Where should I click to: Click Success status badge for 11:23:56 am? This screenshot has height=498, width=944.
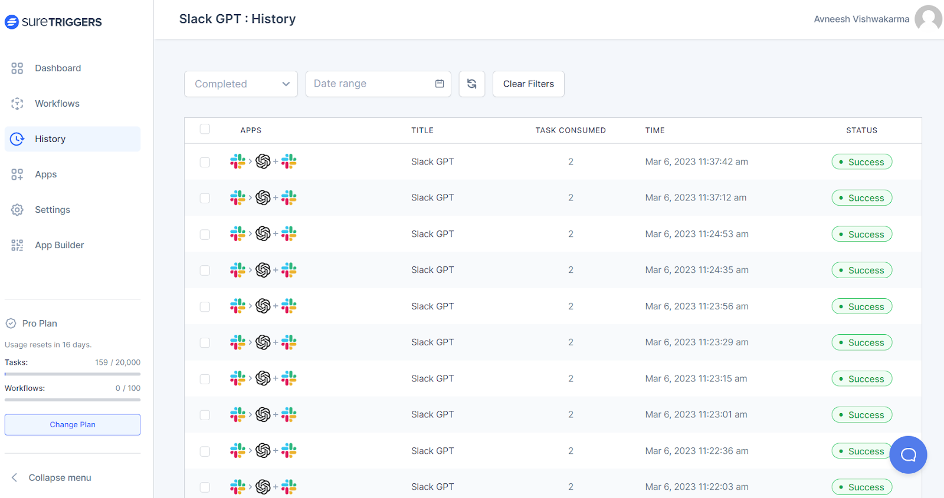pyautogui.click(x=862, y=306)
